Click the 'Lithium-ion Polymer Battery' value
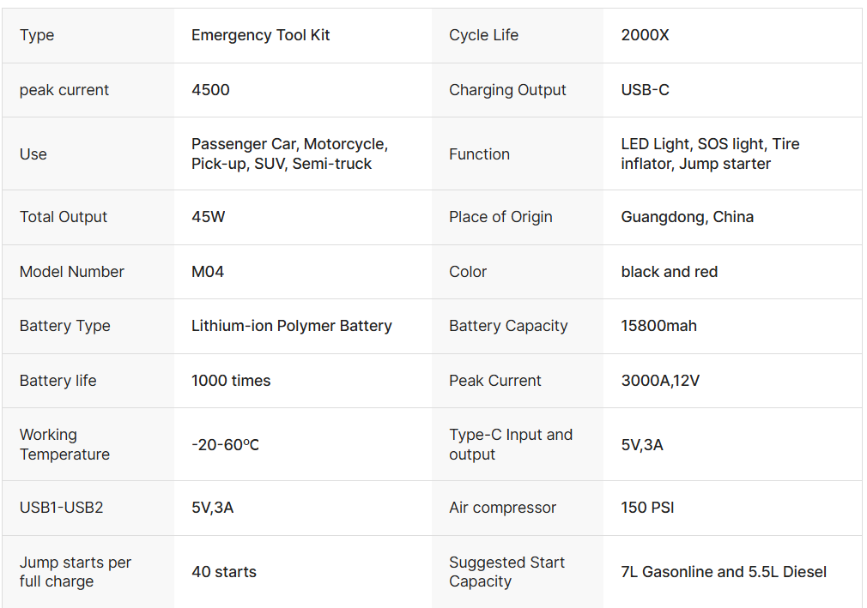 291,326
